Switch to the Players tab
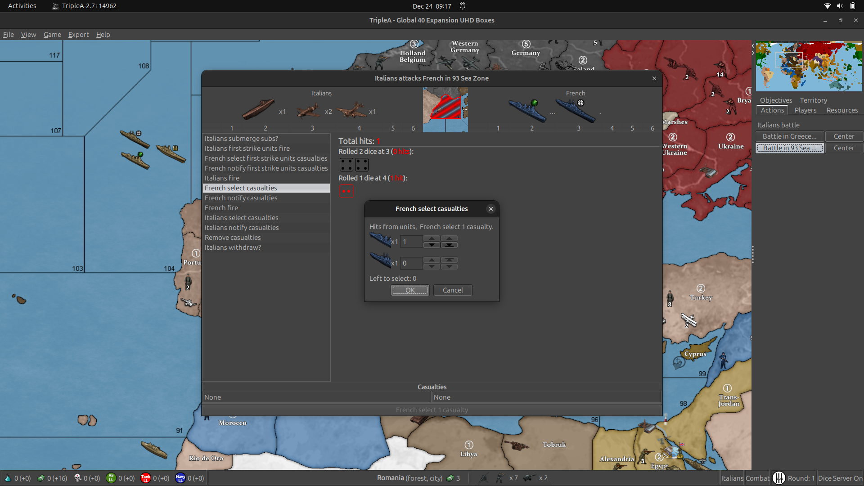This screenshot has height=486, width=864. point(805,110)
